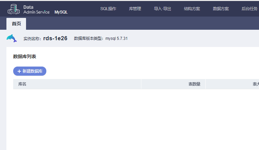Select the instance name rds-1e26
The height and width of the screenshot is (150, 259).
click(55, 38)
